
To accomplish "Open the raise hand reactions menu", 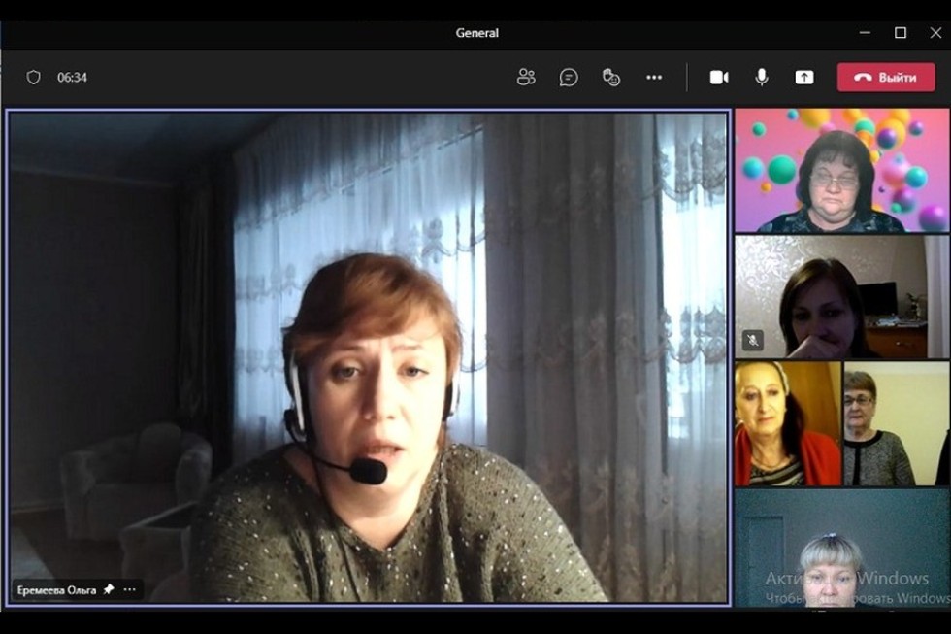I will [x=610, y=78].
